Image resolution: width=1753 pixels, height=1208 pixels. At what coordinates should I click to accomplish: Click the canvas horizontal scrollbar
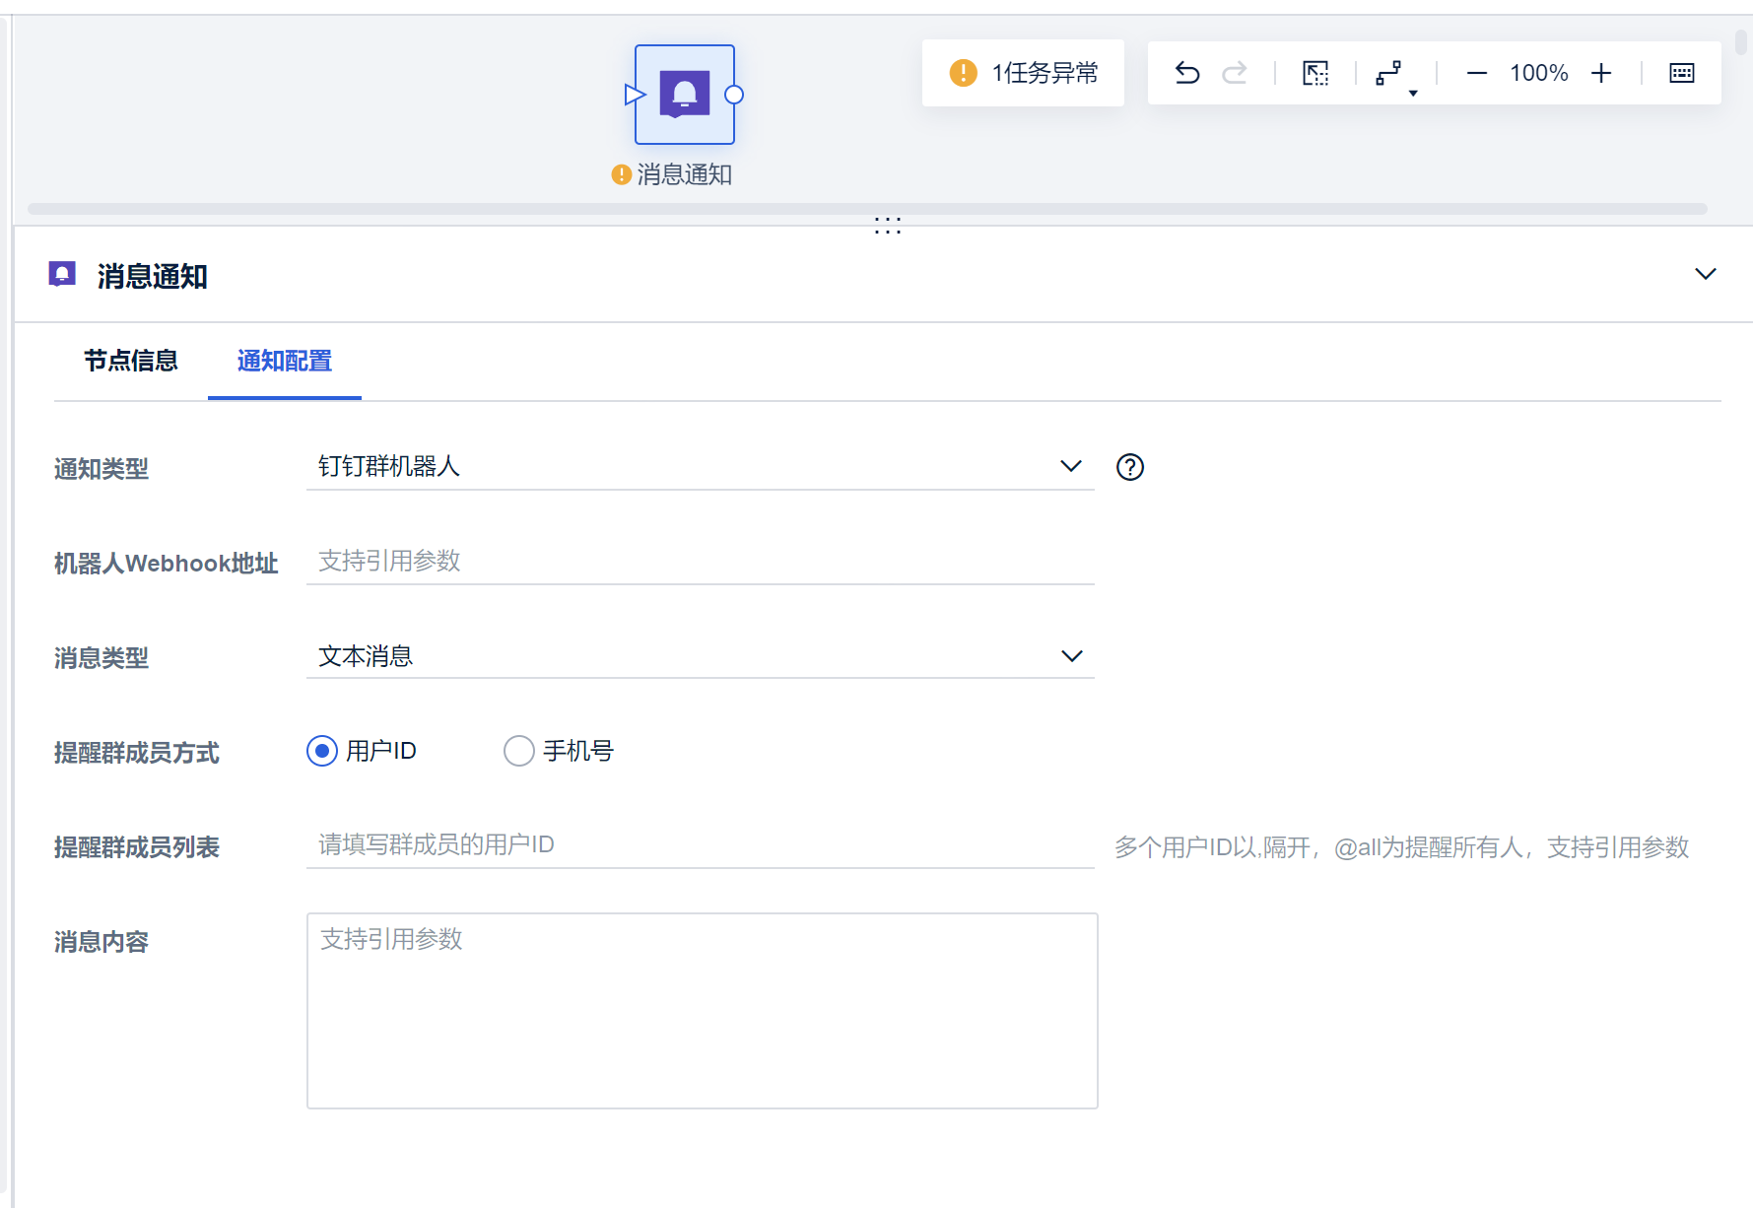pos(867,209)
